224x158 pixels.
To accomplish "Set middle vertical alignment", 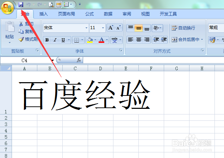I will [x=138, y=28].
